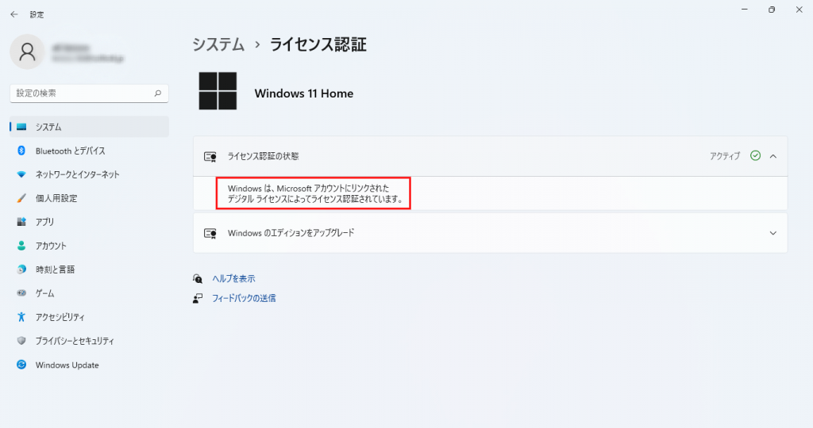
Task: Minimize the settings window
Action: 745,10
